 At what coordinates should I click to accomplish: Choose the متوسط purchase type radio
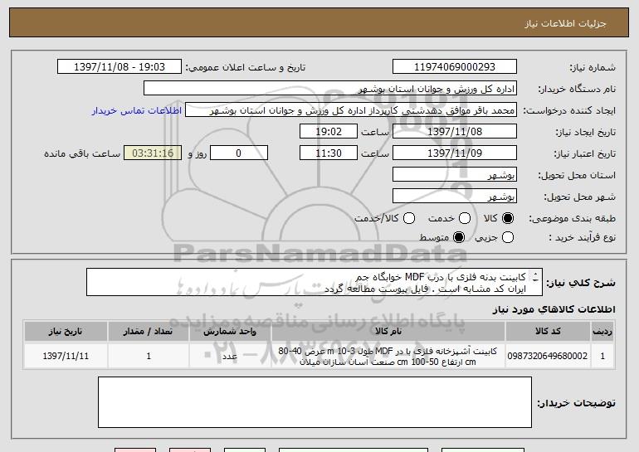459,237
